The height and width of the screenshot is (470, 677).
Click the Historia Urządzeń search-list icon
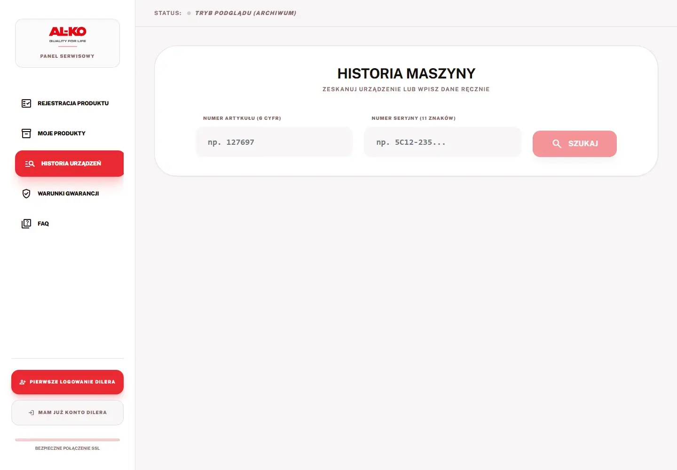click(x=30, y=164)
